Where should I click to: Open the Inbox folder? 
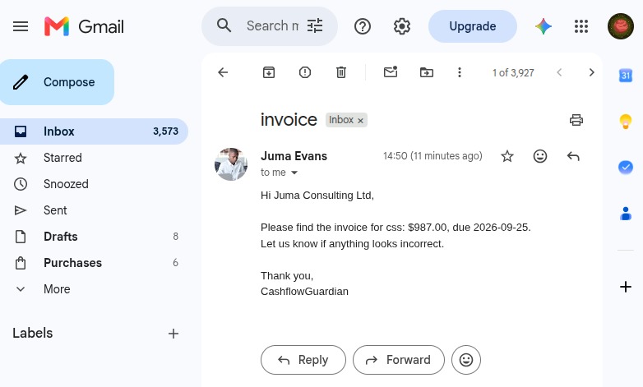point(94,131)
